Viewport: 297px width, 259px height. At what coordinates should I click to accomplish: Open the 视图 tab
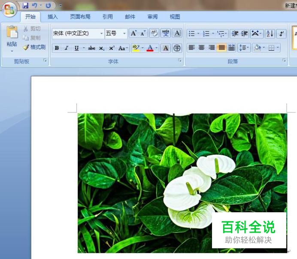coord(175,17)
